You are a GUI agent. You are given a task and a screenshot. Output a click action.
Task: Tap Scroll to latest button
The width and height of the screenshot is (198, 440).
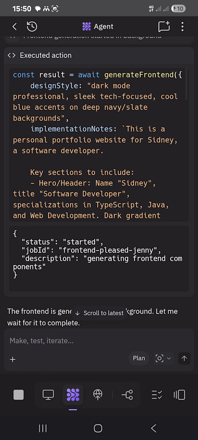point(100,313)
